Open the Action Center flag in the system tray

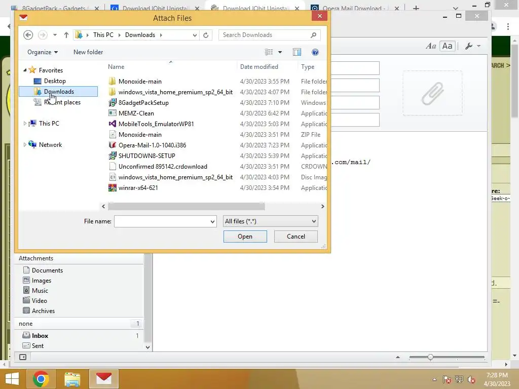click(x=447, y=379)
